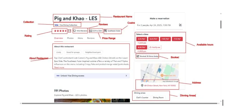The height and width of the screenshot is (112, 235).
Task: Click the 'Dining areas' label
Action: click(140, 93)
